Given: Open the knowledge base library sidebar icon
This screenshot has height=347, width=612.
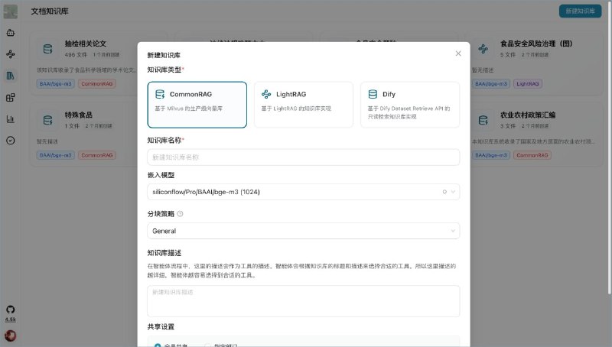Looking at the screenshot, I should click(x=11, y=76).
